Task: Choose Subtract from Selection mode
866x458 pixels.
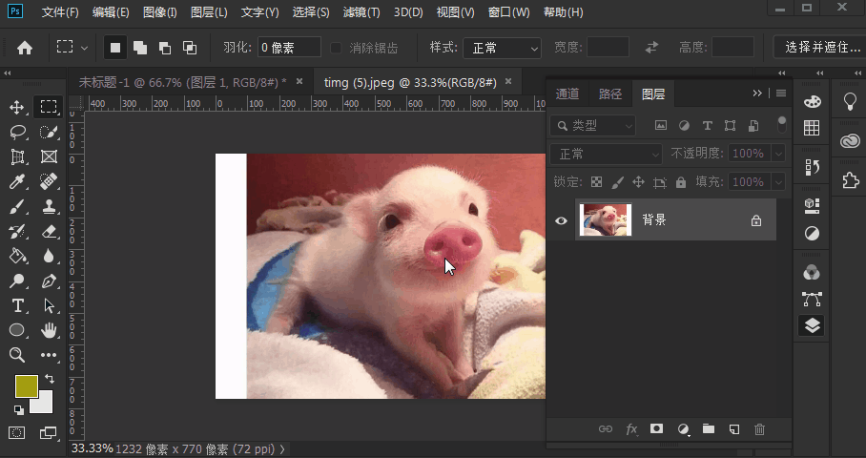Action: (165, 48)
